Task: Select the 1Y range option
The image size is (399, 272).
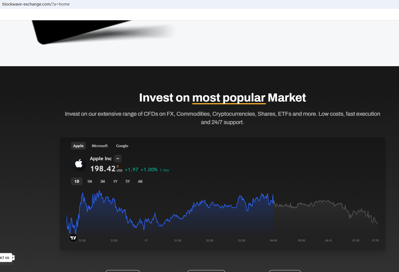Action: (115, 181)
